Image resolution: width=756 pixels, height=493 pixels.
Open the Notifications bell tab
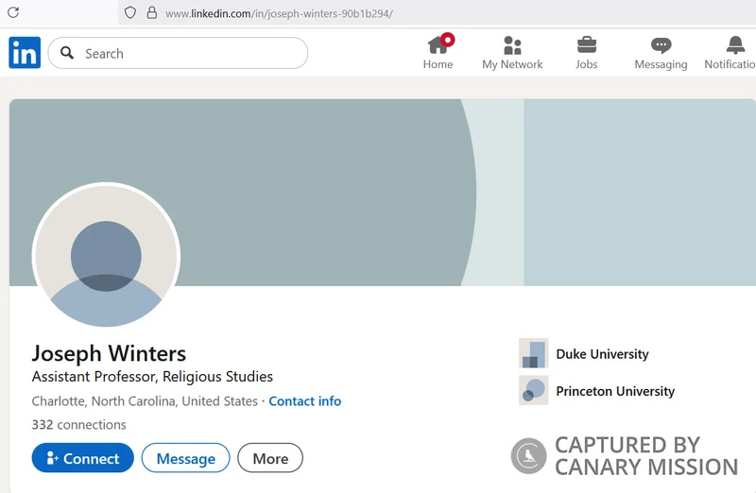[730, 52]
